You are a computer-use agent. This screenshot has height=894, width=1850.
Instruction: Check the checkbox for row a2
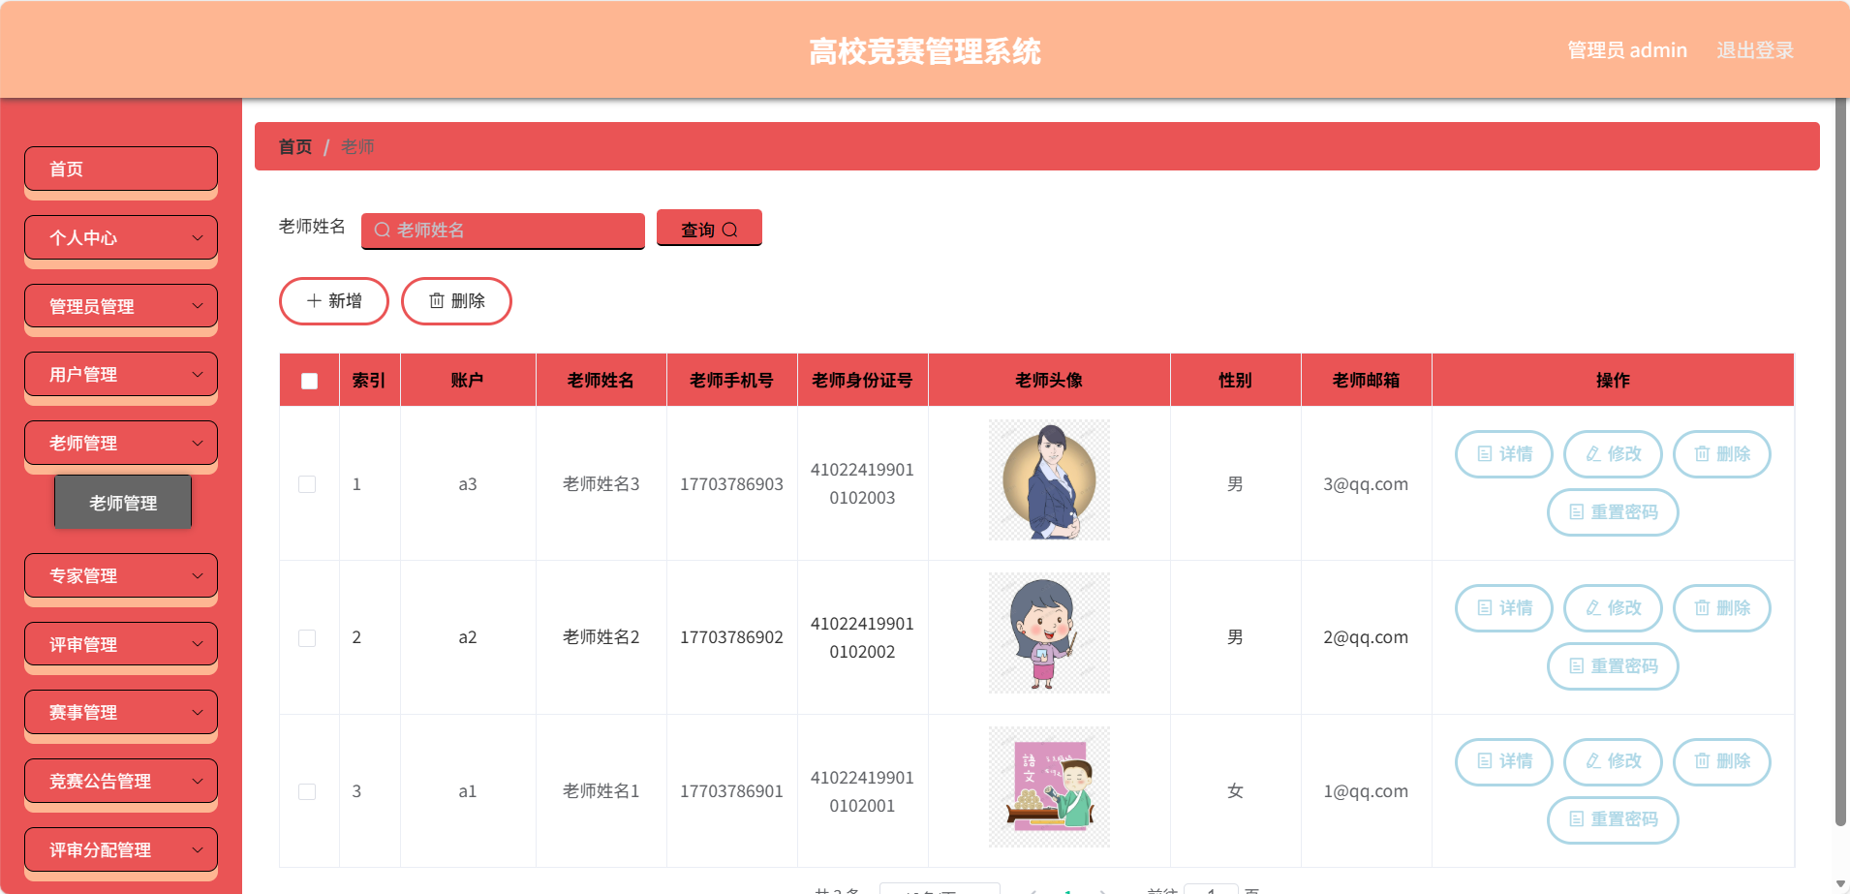click(307, 638)
